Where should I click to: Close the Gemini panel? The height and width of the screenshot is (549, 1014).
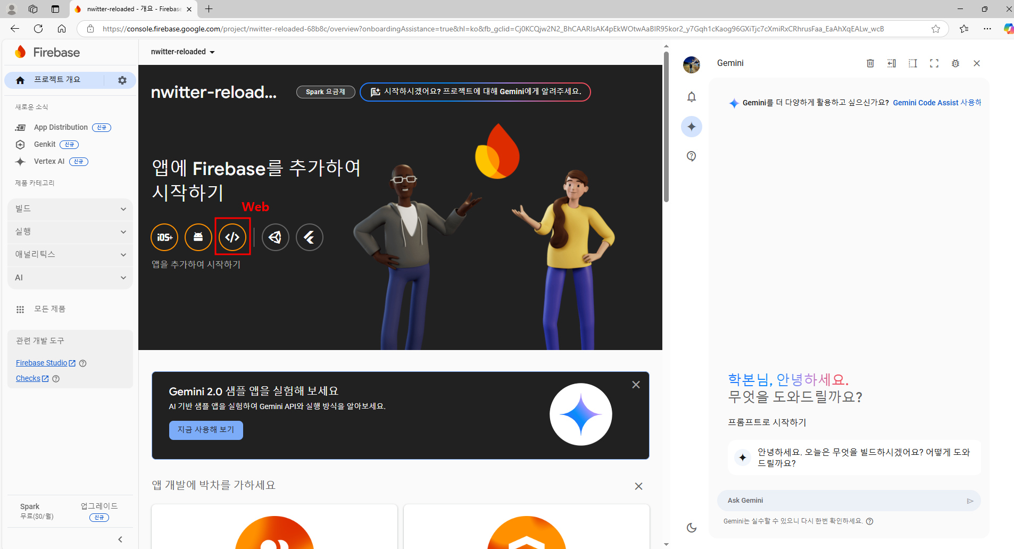coord(977,63)
